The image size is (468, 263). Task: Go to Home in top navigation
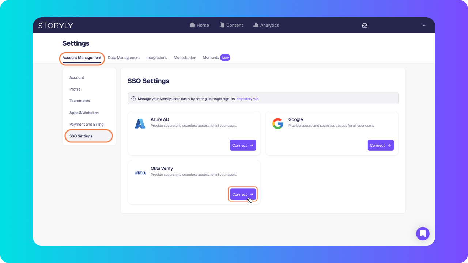pyautogui.click(x=200, y=25)
